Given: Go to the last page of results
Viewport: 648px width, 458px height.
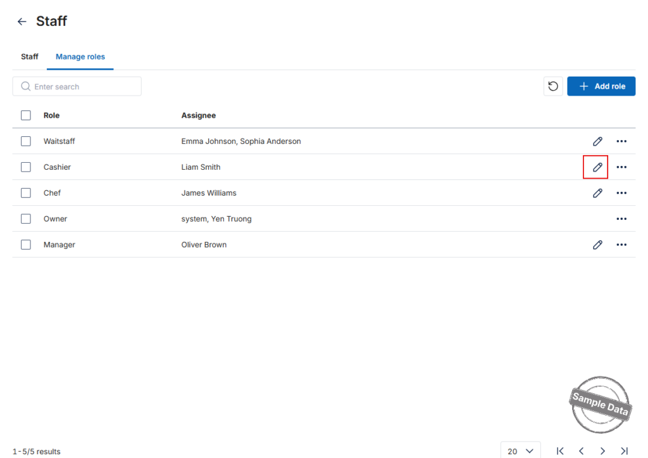Looking at the screenshot, I should tap(624, 451).
